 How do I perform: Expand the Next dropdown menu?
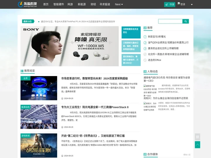click(x=119, y=4)
